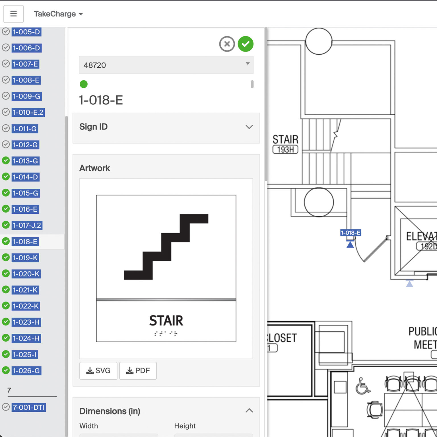The width and height of the screenshot is (437, 437).
Task: Click green check icon beside 1-022-K
Action: [x=6, y=306]
